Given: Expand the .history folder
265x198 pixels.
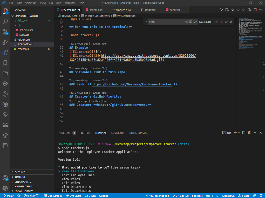Looking at the screenshot, I should tap(22, 20).
